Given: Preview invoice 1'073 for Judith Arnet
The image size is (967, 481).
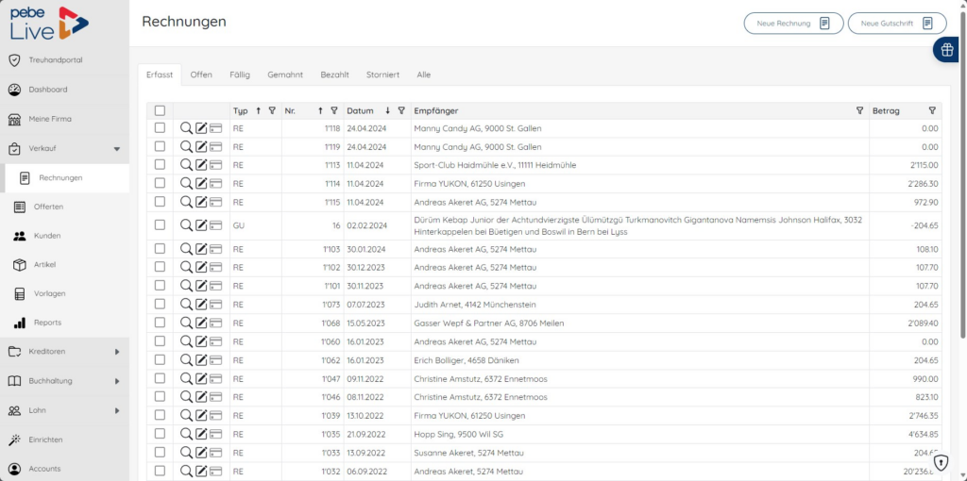Looking at the screenshot, I should point(186,305).
